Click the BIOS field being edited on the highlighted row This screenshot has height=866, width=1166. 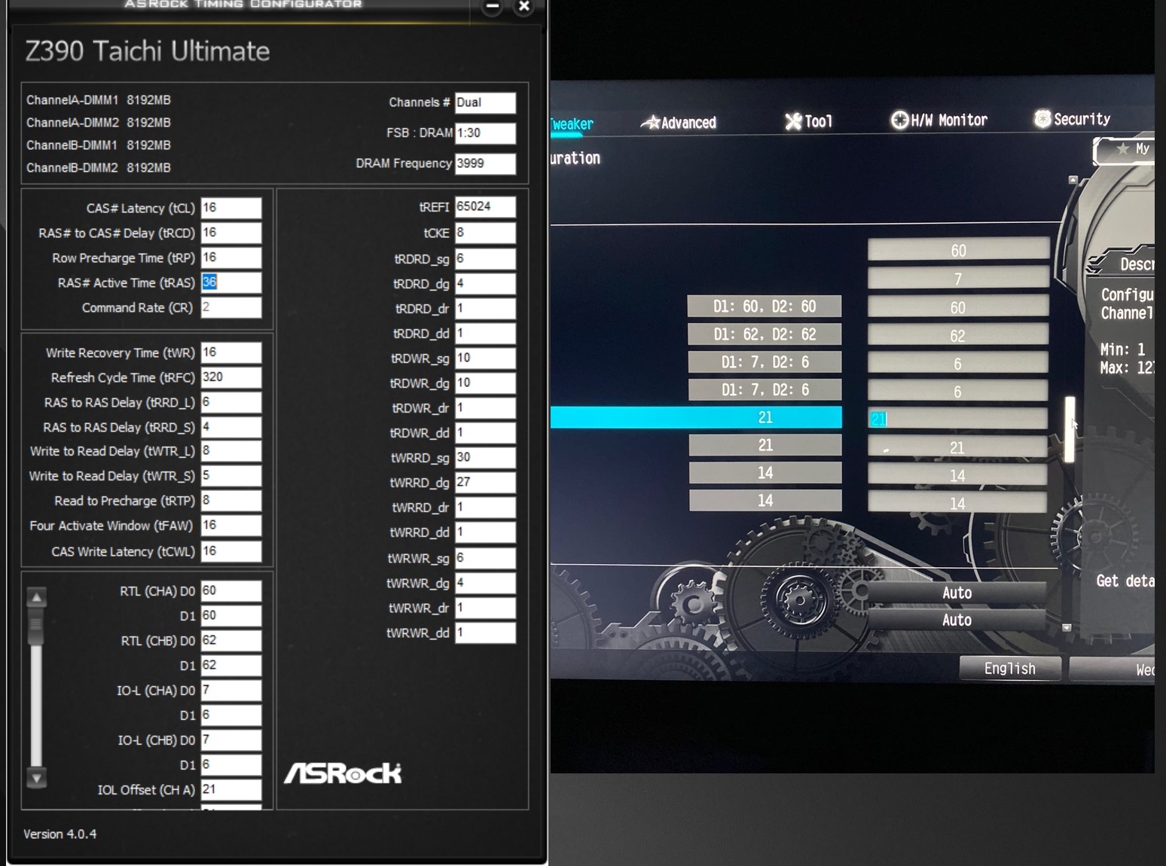tap(958, 419)
